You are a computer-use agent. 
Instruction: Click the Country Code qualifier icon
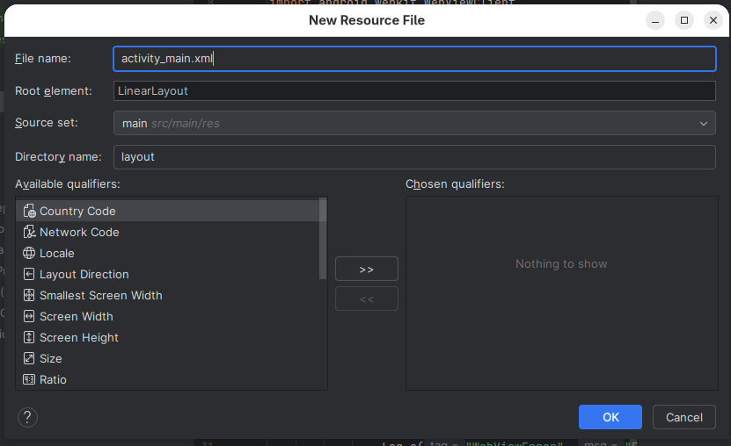(x=29, y=211)
